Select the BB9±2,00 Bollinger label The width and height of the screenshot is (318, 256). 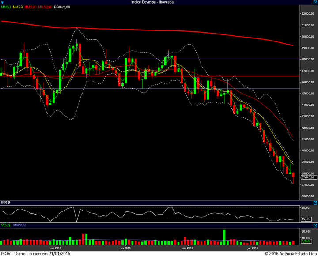click(62, 7)
